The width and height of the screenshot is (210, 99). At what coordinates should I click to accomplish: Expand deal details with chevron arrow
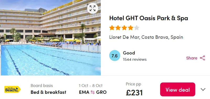click(x=203, y=89)
